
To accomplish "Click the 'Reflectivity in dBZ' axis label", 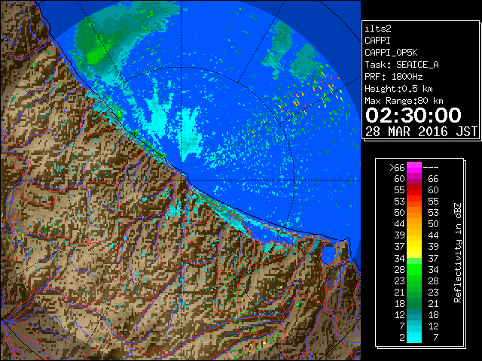I will [x=458, y=253].
